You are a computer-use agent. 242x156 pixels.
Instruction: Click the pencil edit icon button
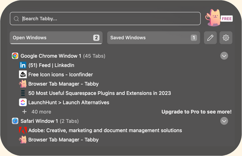pos(210,38)
